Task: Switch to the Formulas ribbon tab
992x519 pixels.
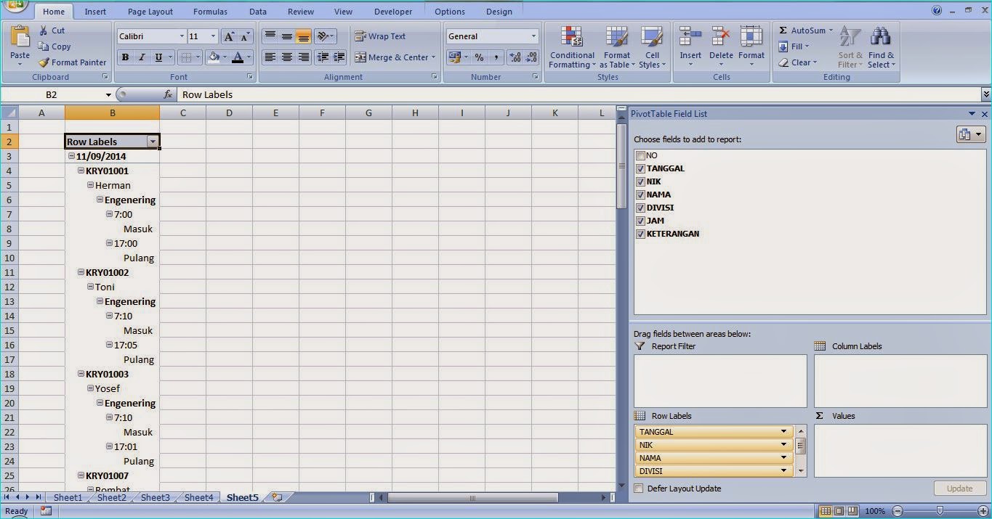Action: pyautogui.click(x=210, y=11)
